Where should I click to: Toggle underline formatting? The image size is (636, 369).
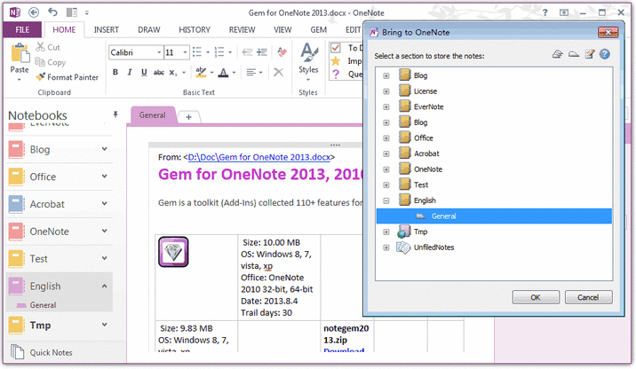pos(144,73)
